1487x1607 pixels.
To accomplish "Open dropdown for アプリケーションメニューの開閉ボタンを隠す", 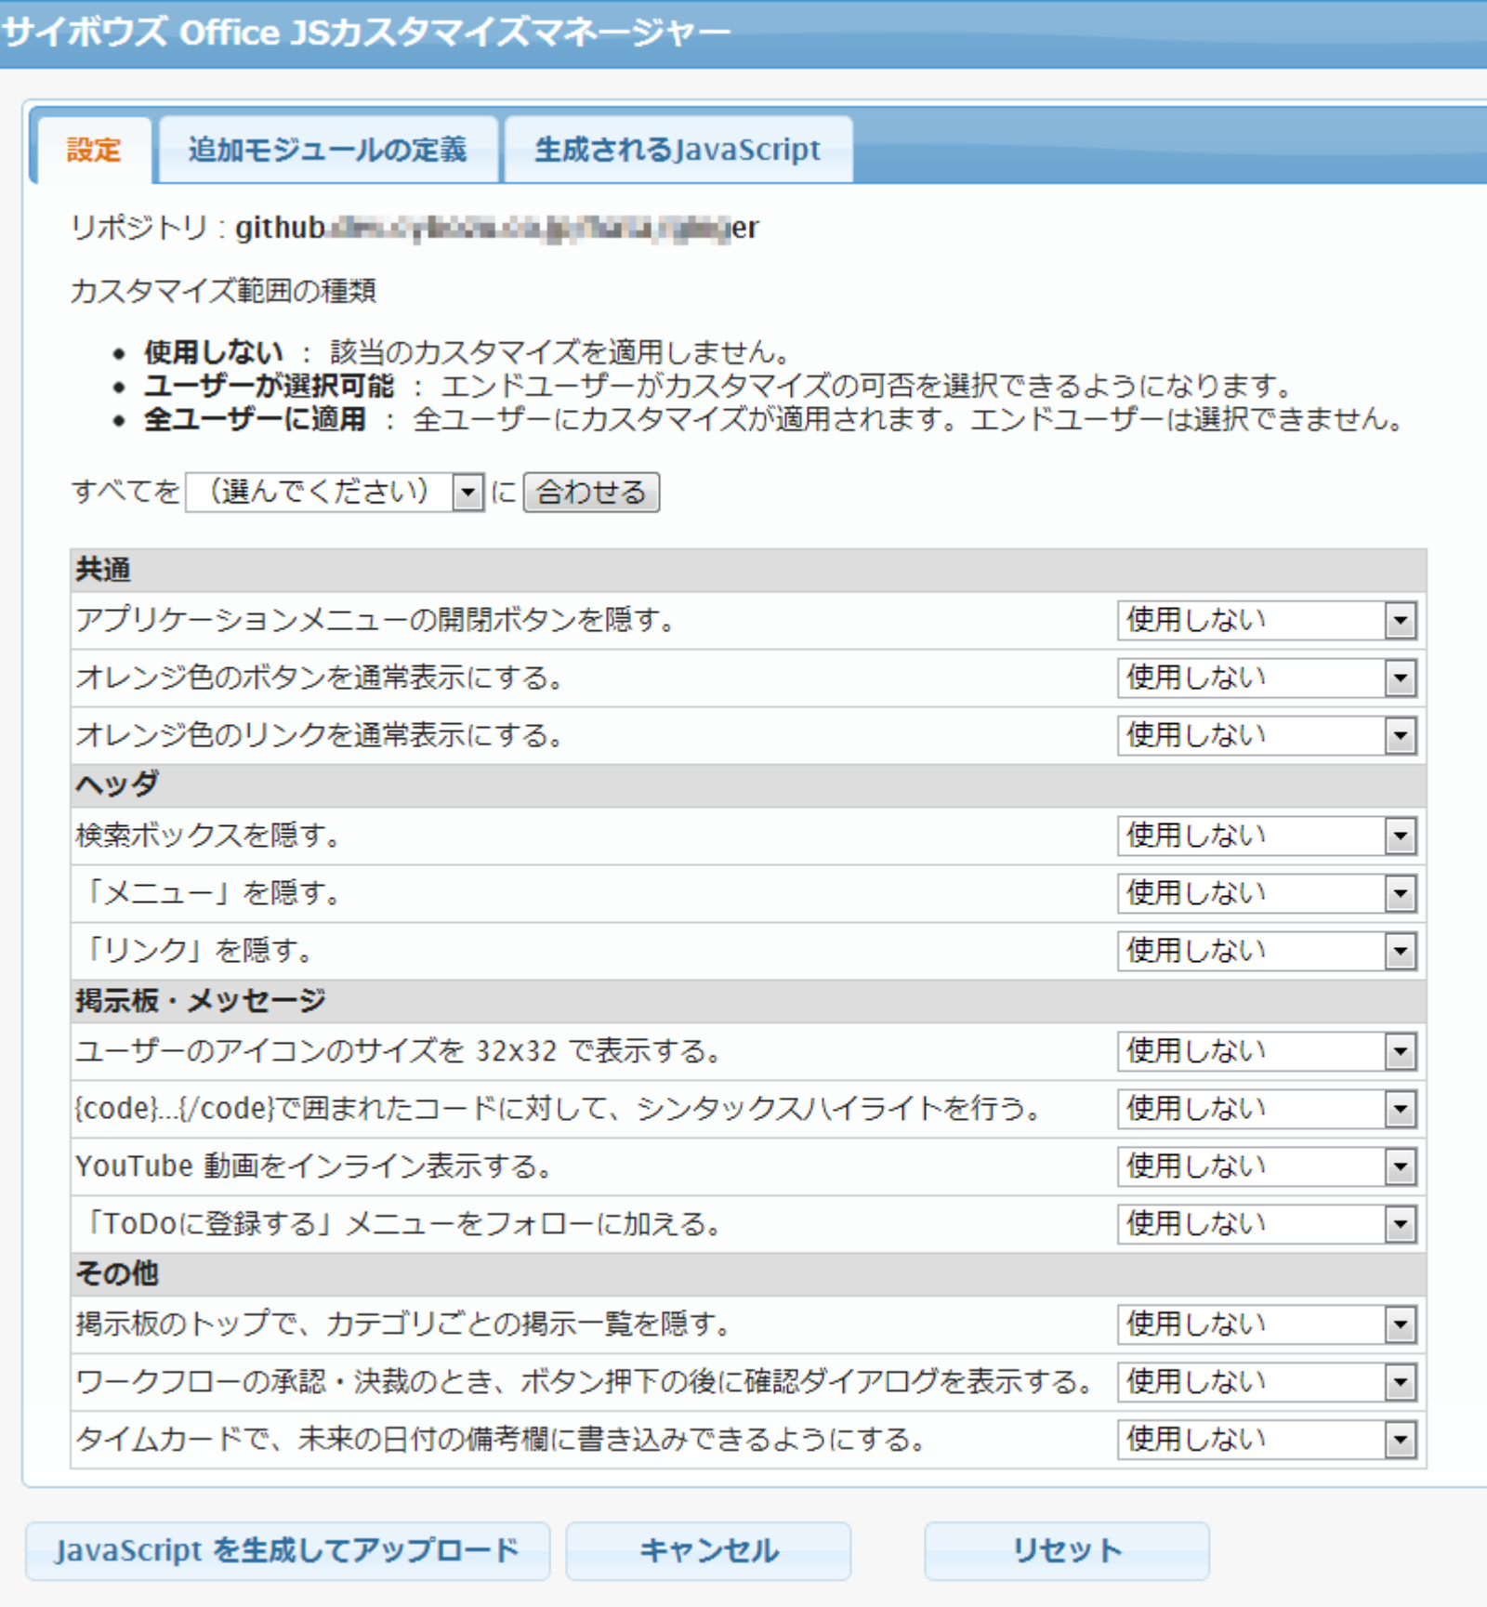I will (x=1267, y=620).
